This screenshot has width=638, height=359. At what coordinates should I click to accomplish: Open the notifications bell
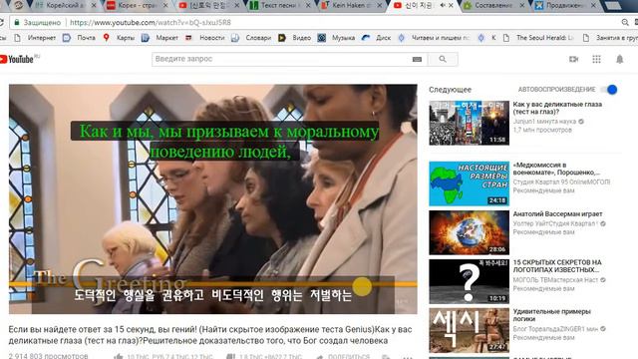pyautogui.click(x=620, y=59)
